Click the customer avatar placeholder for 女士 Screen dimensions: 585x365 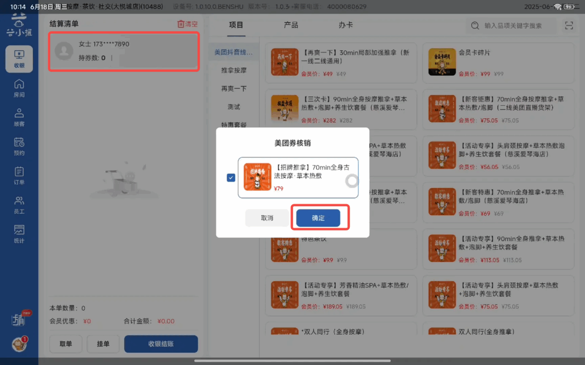(64, 51)
